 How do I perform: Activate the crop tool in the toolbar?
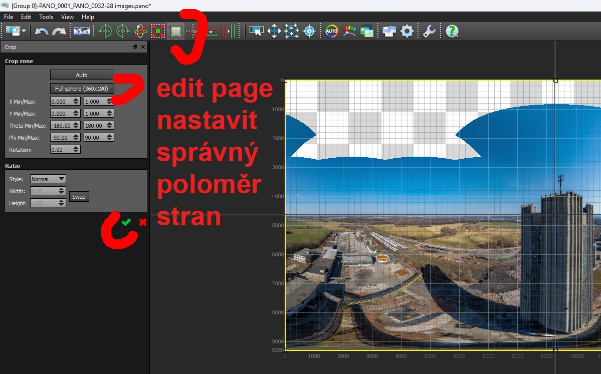(x=175, y=32)
